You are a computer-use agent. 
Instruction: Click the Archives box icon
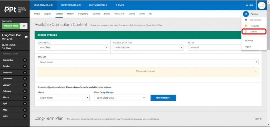pos(246,32)
